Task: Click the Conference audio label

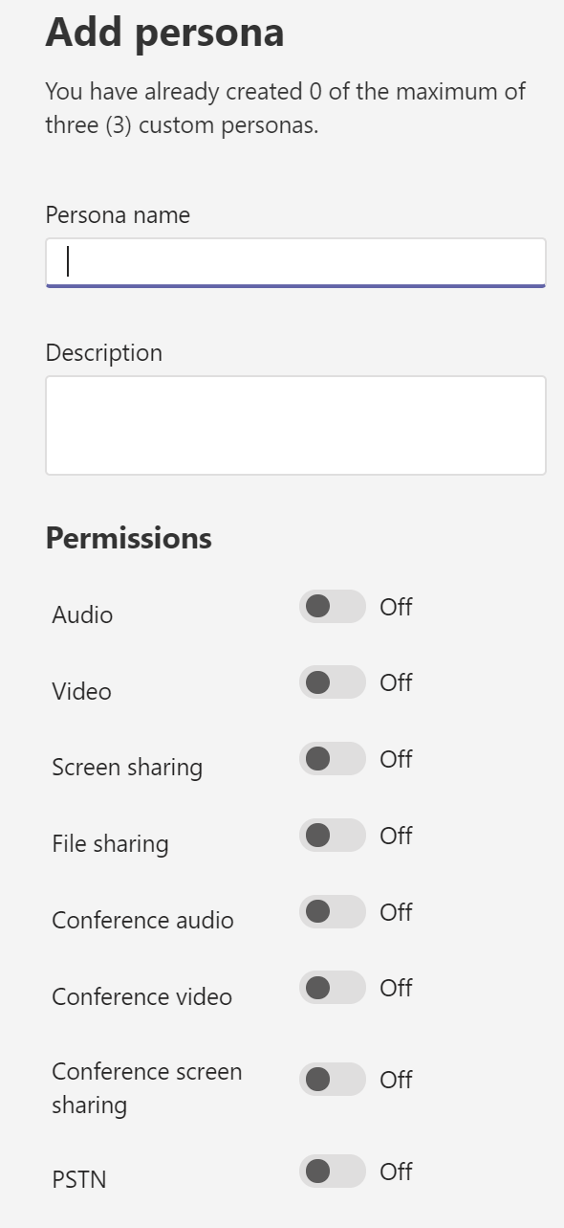Action: (141, 920)
